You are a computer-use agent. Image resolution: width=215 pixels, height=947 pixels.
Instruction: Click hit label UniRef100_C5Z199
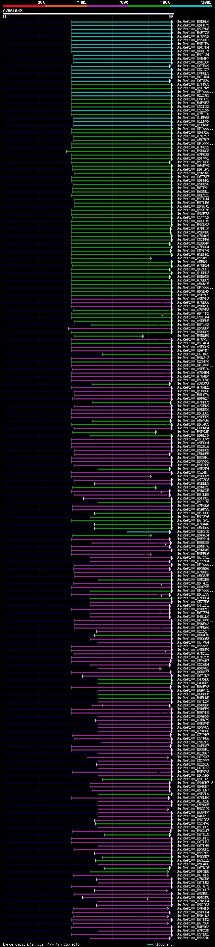coord(192,110)
